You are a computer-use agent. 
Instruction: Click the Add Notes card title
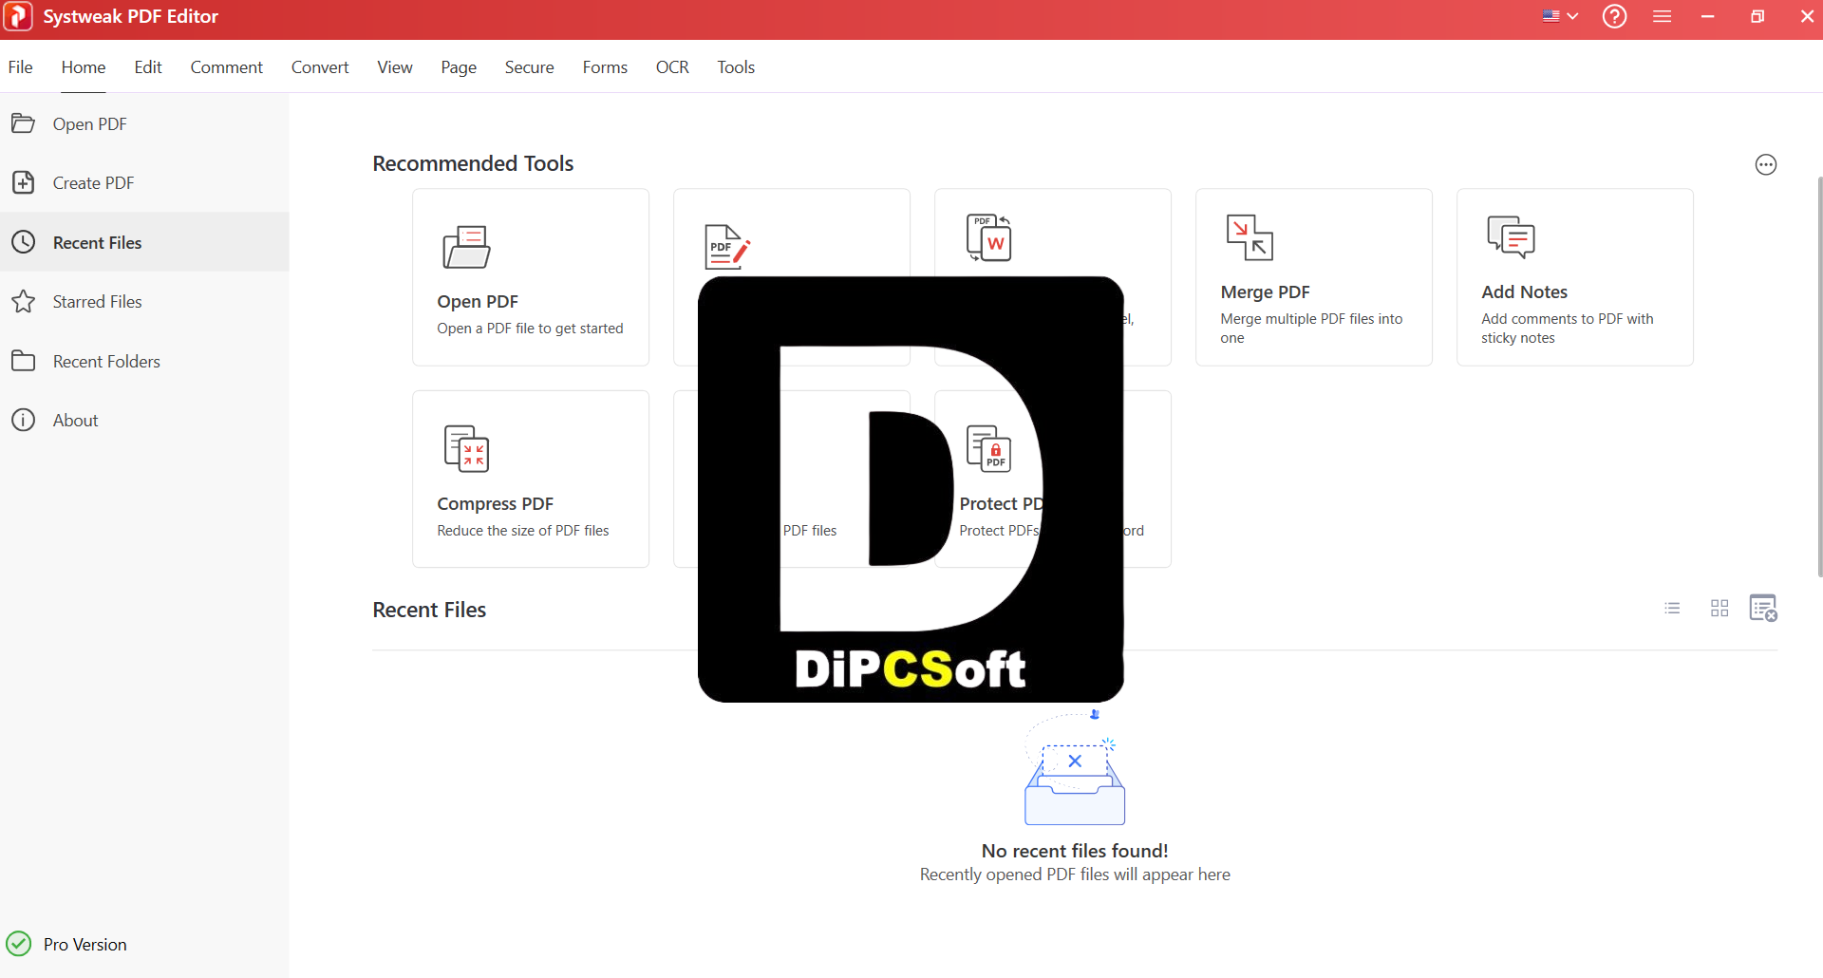click(x=1524, y=292)
